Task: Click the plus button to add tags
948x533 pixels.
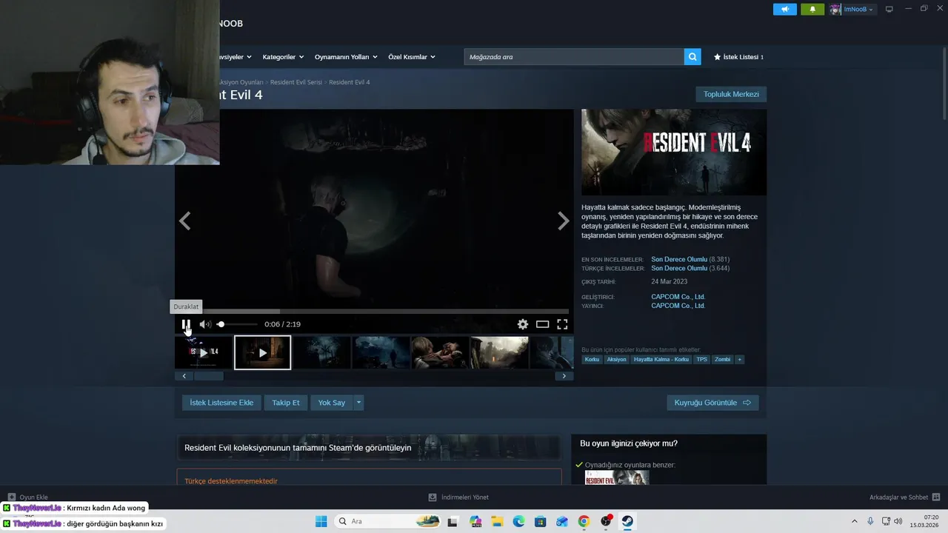Action: tap(739, 359)
